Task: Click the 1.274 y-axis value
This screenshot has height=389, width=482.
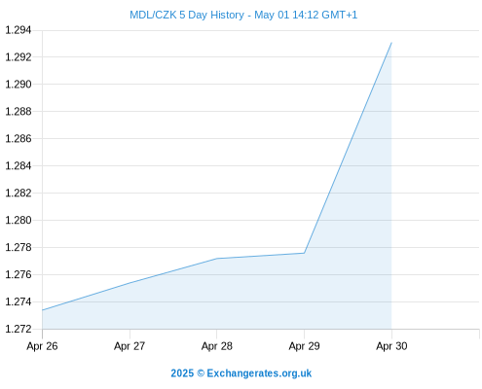Action: [19, 302]
